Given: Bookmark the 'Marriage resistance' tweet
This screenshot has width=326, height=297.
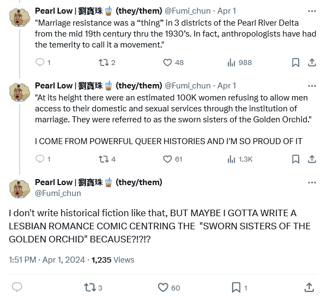Looking at the screenshot, I should pyautogui.click(x=295, y=62).
